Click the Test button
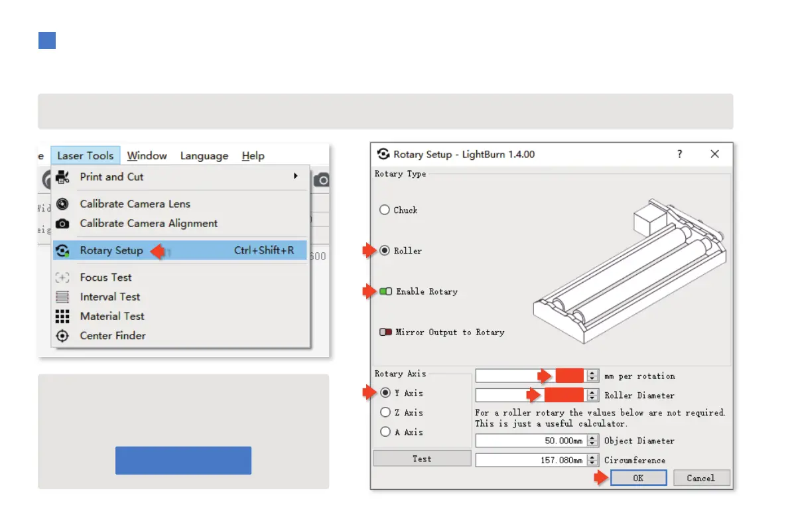This screenshot has height=527, width=790. click(422, 459)
